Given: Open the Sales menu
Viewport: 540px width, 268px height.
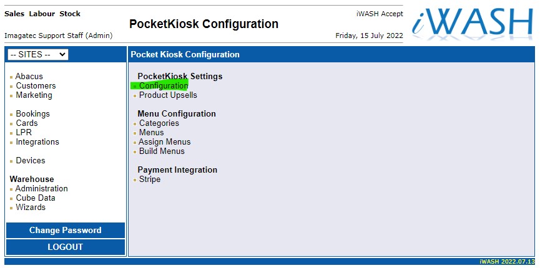Looking at the screenshot, I should (x=14, y=14).
